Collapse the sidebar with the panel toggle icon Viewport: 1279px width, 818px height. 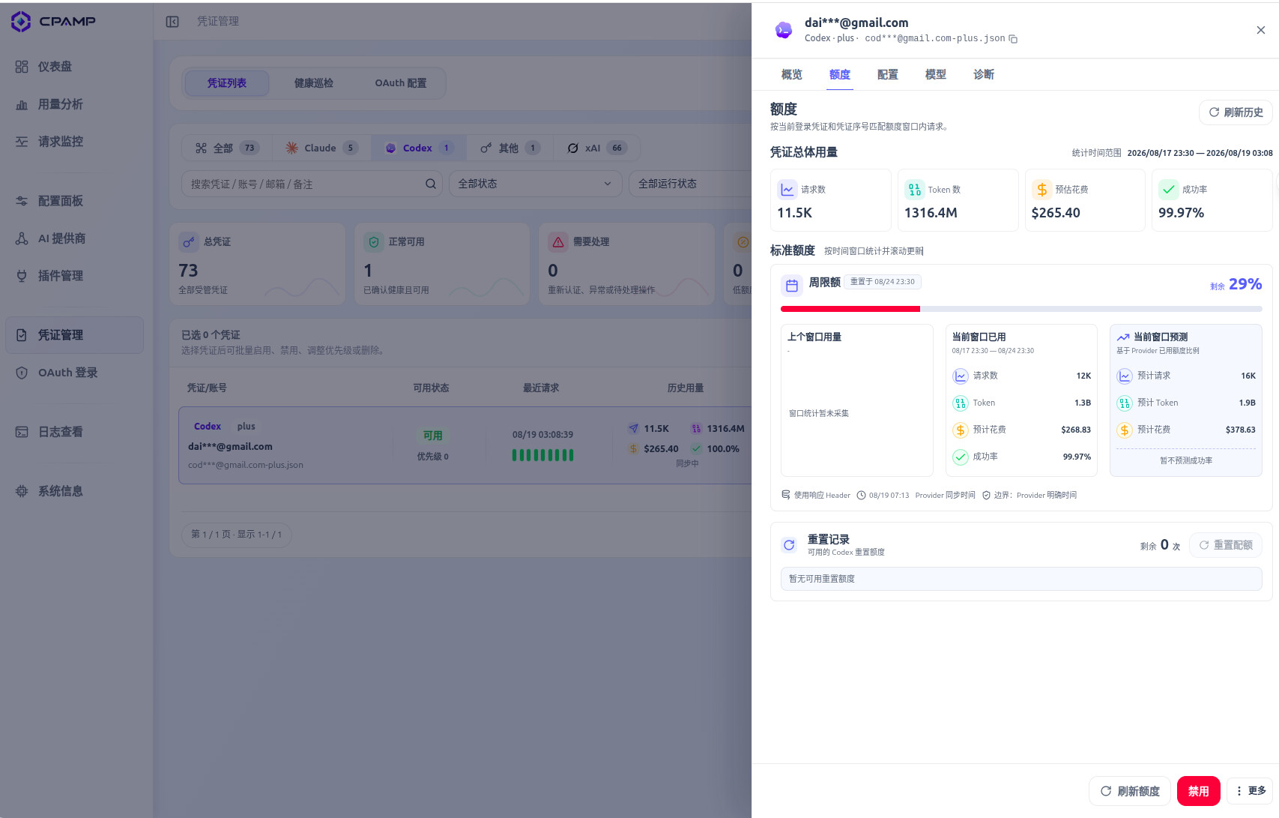pos(172,22)
